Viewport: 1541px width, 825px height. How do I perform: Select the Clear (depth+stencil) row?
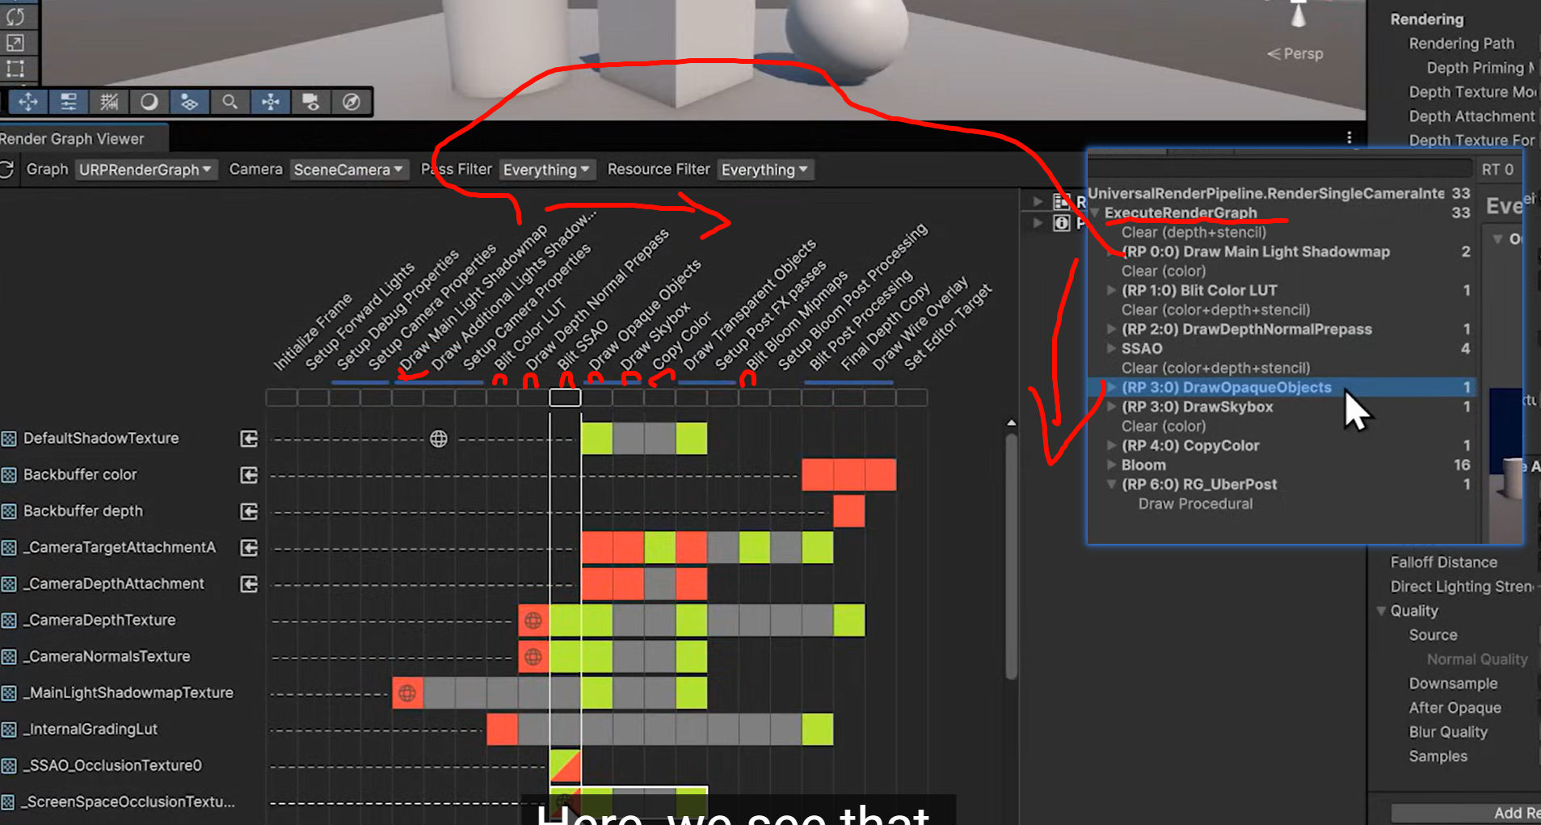point(1283,232)
